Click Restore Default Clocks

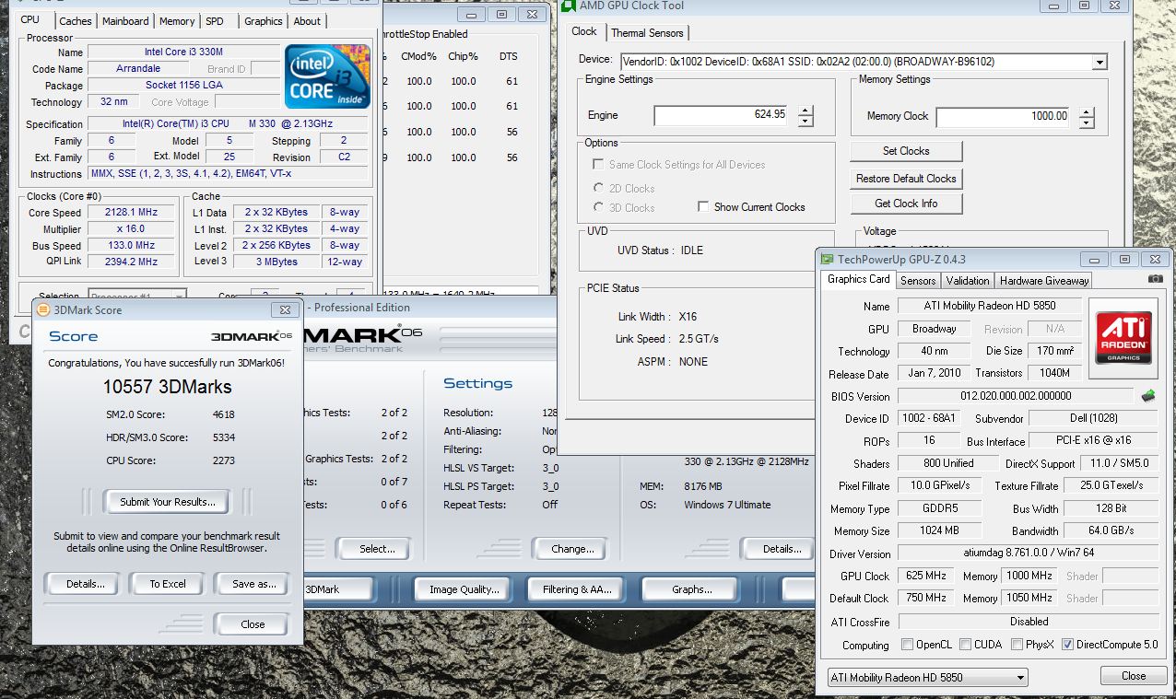click(906, 179)
